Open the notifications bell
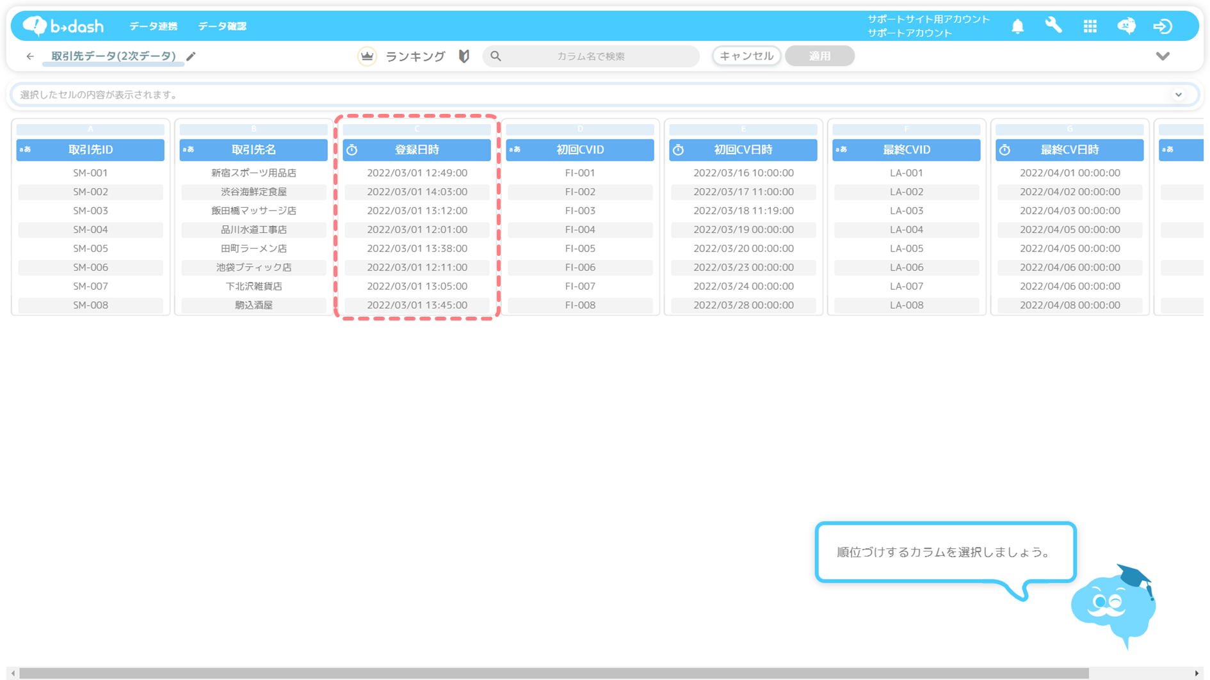Screen dimensions: 1210x680 point(1017,26)
